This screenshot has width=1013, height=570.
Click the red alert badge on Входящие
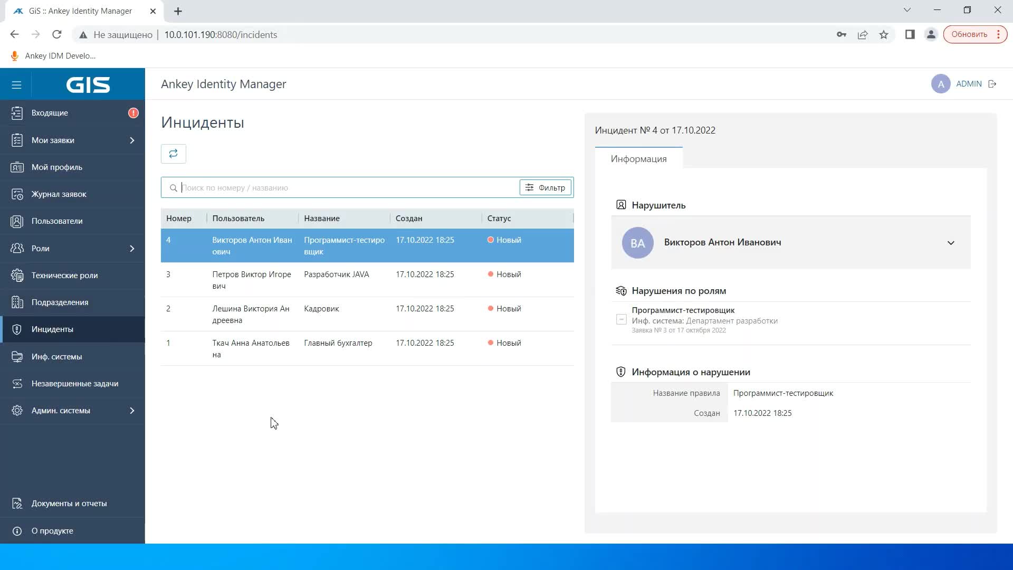(133, 113)
